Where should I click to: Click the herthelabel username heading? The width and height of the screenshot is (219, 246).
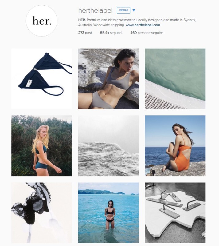pyautogui.click(x=96, y=10)
